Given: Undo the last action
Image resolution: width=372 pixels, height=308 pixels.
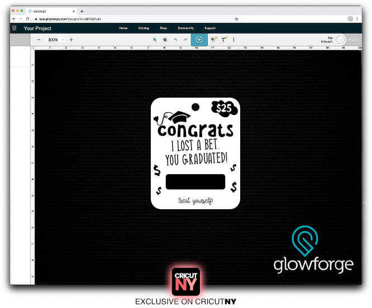Looking at the screenshot, I should 174,40.
